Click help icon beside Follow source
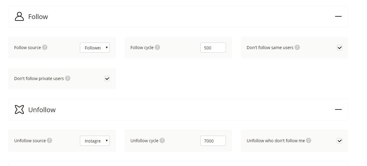 coord(45,47)
